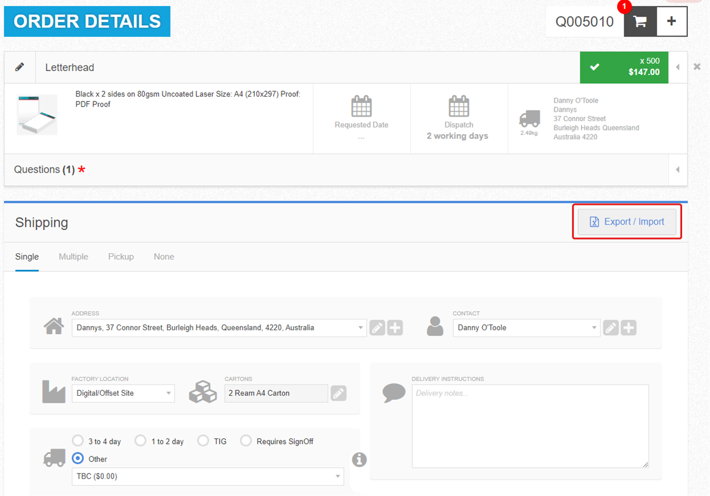Open the Factory Location dropdown

[x=123, y=393]
